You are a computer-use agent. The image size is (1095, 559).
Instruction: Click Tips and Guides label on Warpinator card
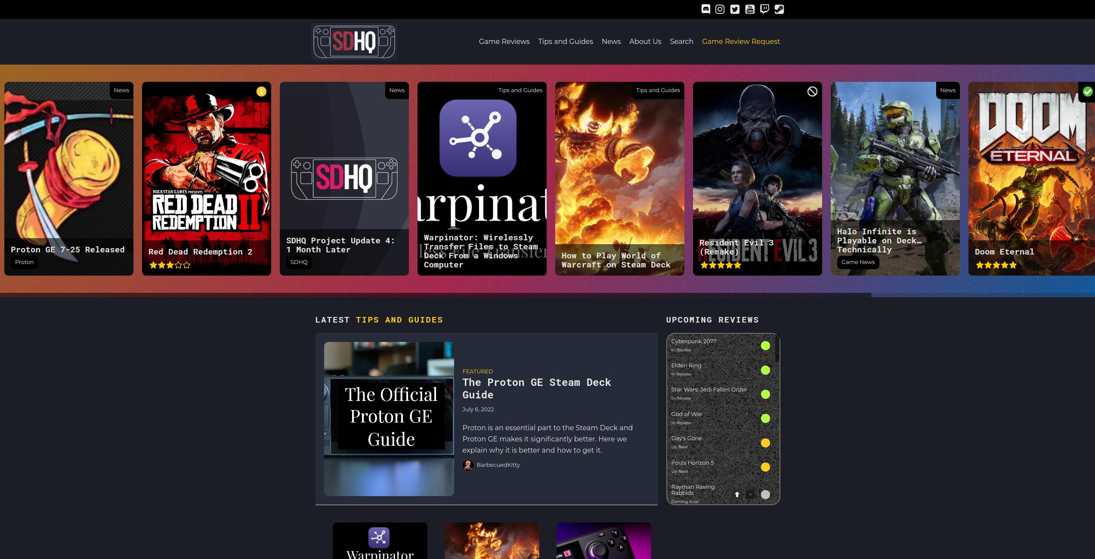click(520, 90)
